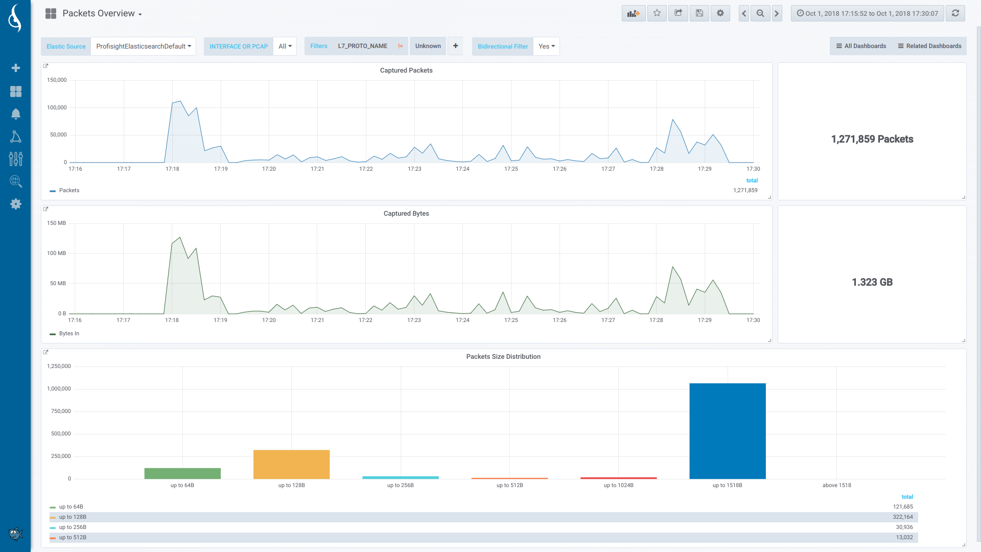Open the Related Dashboards menu
The width and height of the screenshot is (981, 552).
[x=929, y=46]
